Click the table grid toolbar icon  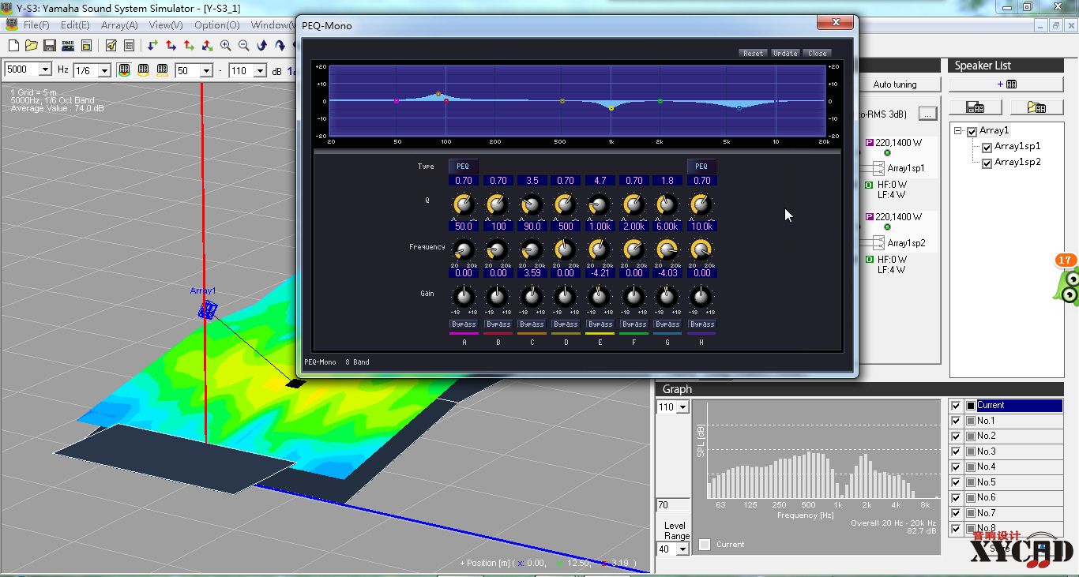tap(130, 46)
